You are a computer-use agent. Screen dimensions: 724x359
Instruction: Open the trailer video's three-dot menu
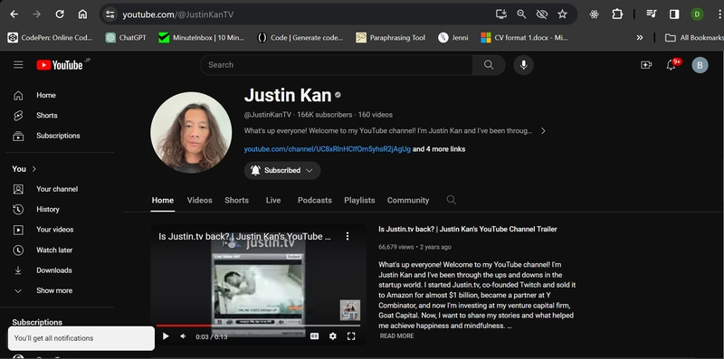click(x=348, y=236)
